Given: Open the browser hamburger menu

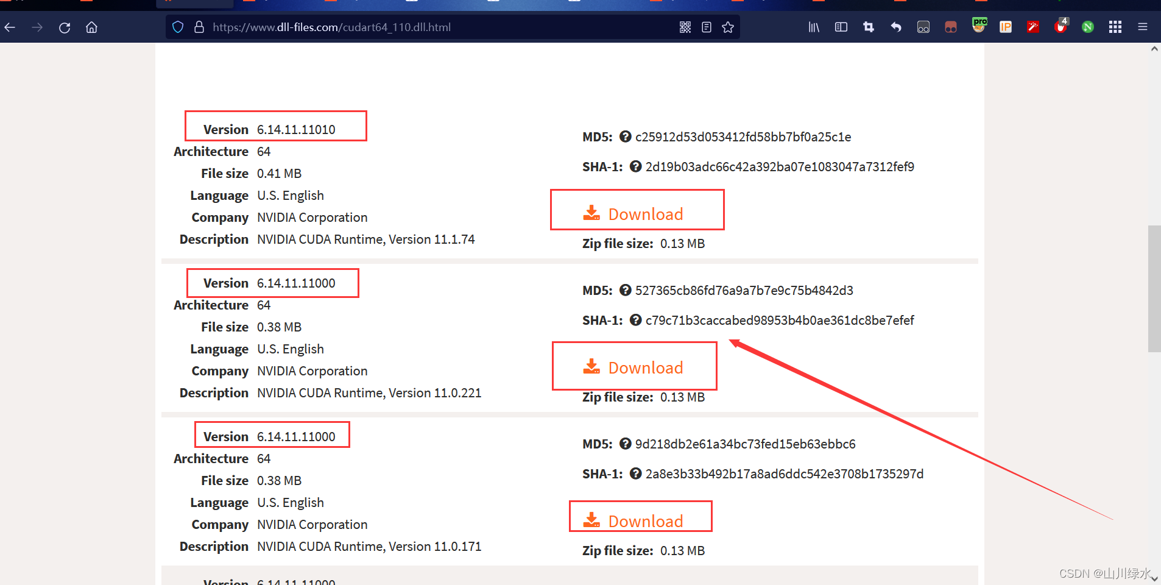Looking at the screenshot, I should (x=1143, y=27).
